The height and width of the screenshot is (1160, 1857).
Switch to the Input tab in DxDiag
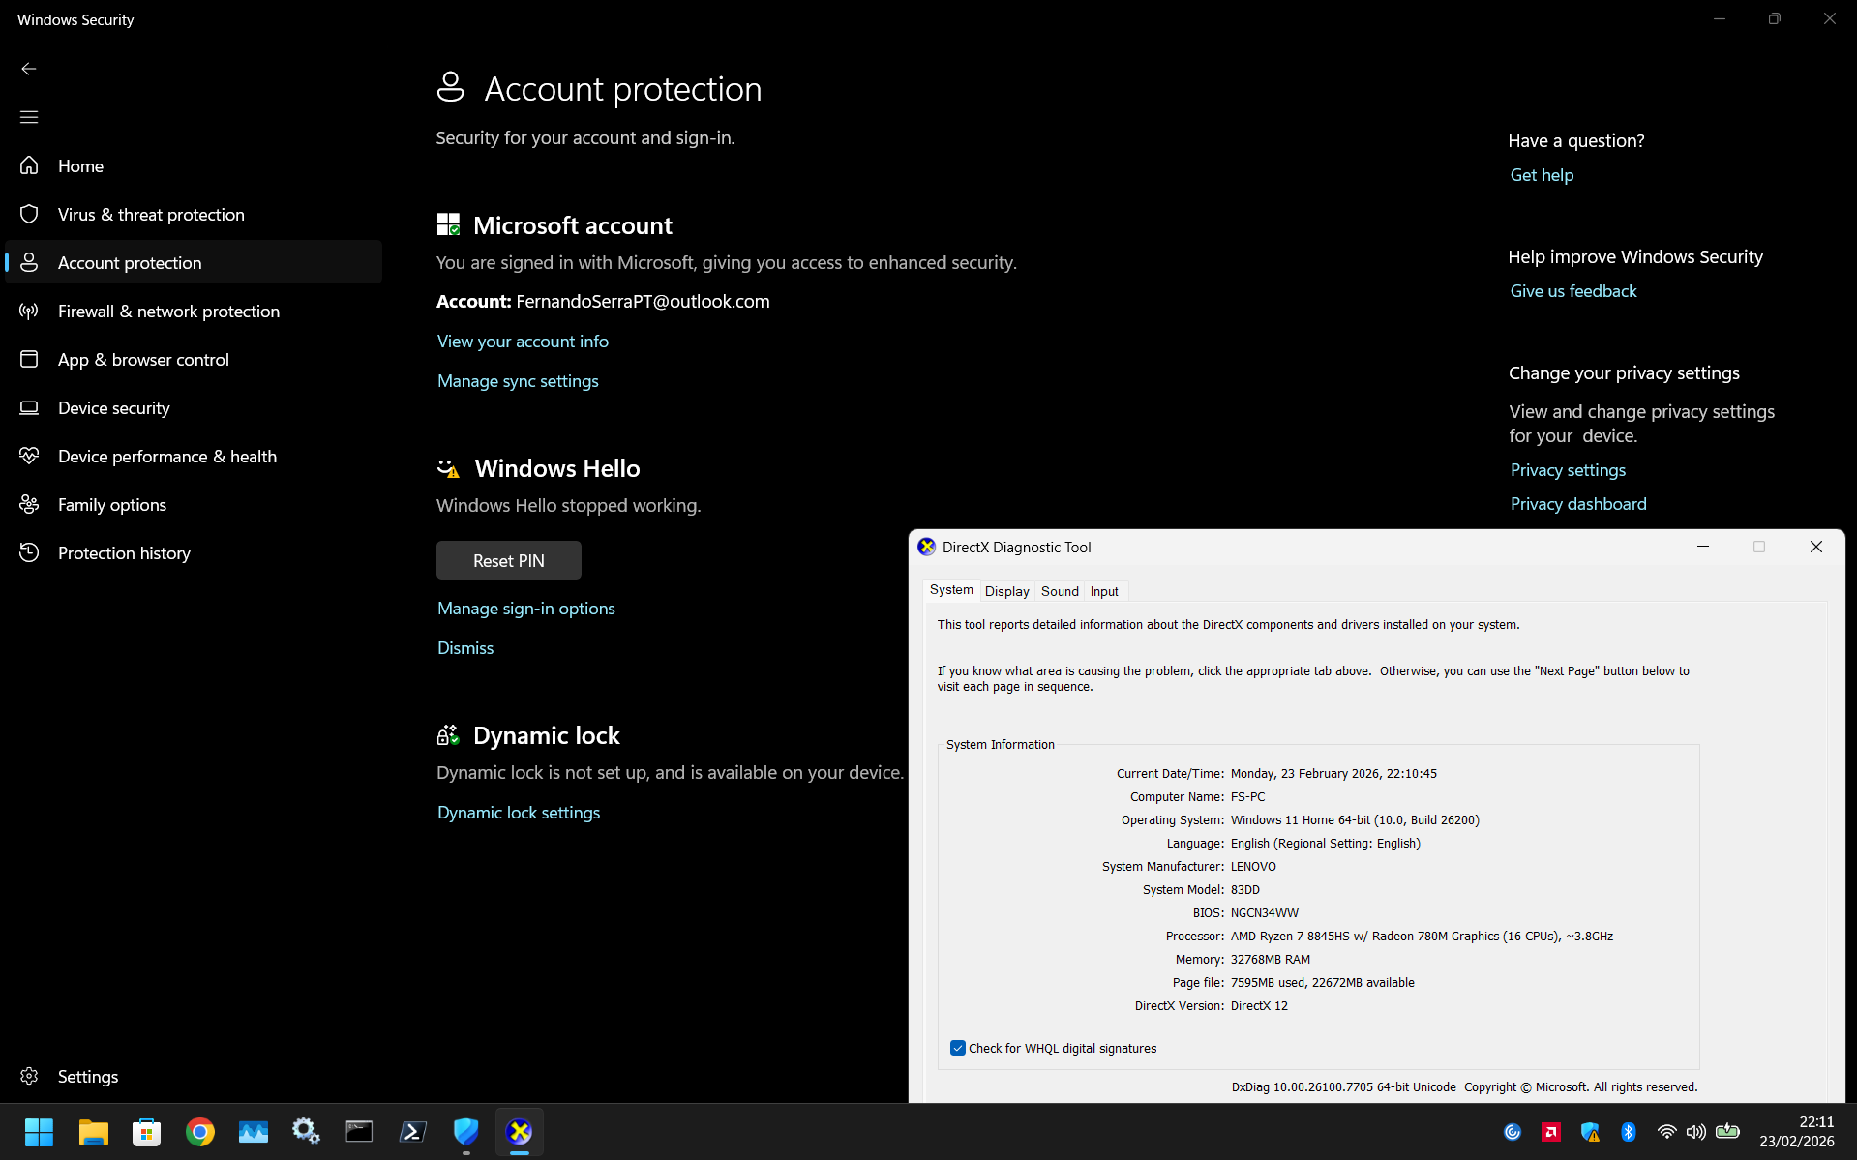(1104, 591)
